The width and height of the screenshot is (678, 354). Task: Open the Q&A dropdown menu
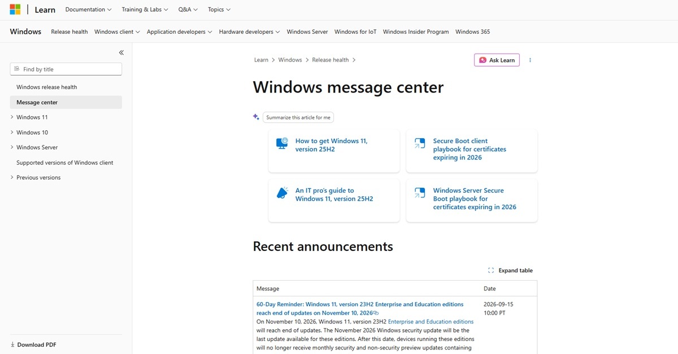tap(188, 10)
